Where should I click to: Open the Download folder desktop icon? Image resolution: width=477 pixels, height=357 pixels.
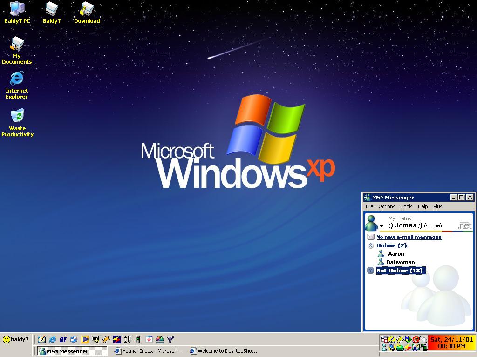pyautogui.click(x=87, y=9)
